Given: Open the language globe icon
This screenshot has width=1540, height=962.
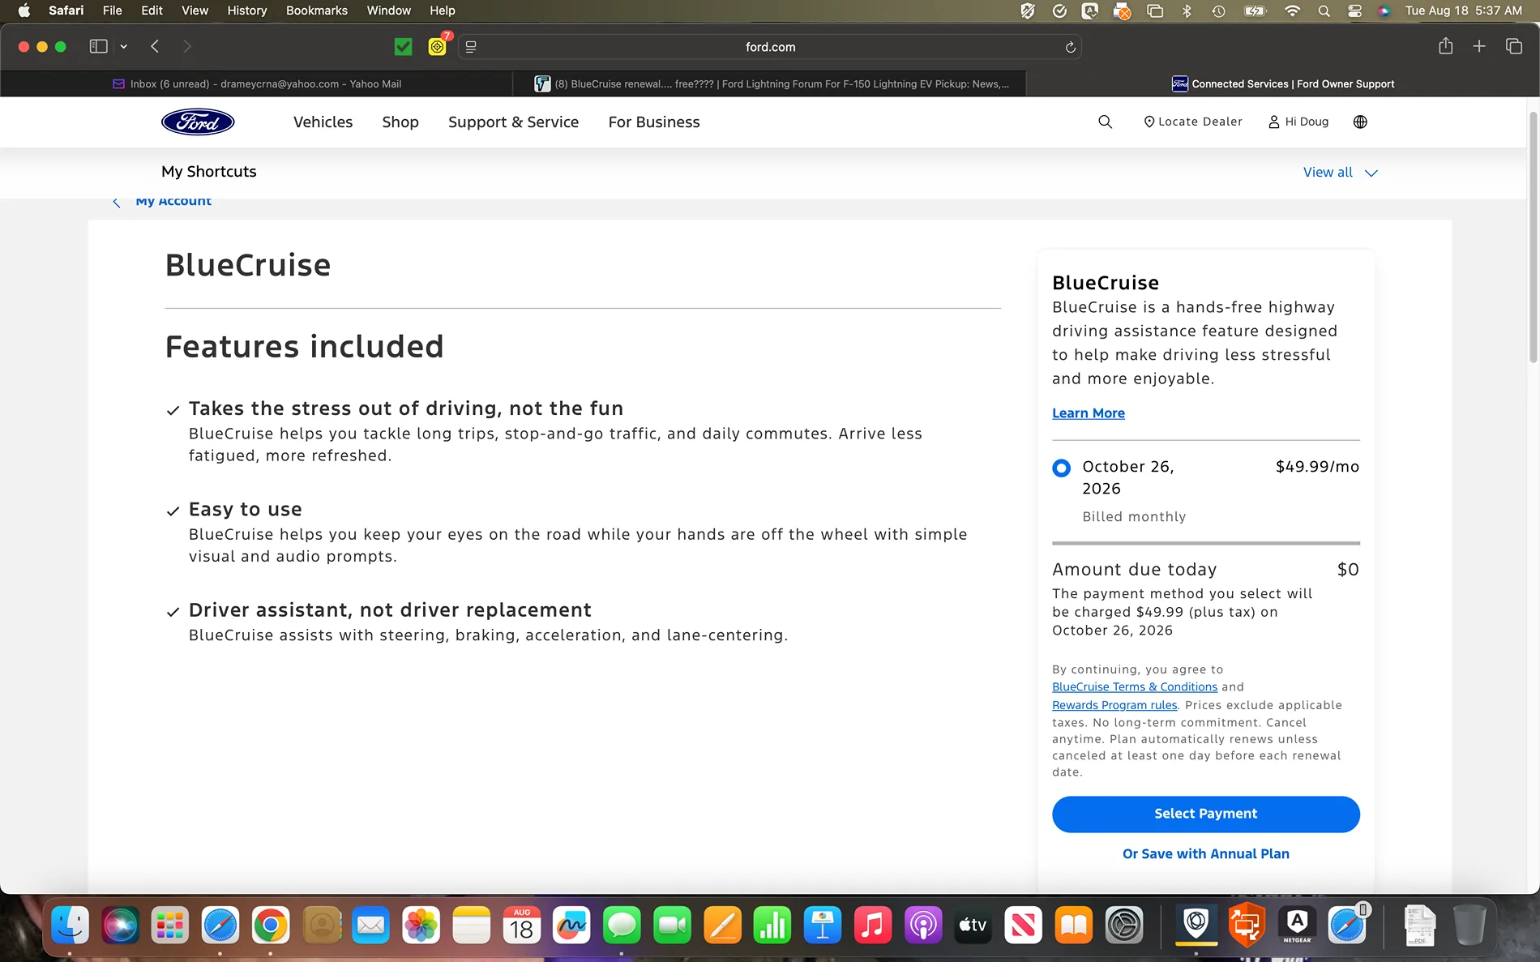Looking at the screenshot, I should (1360, 122).
